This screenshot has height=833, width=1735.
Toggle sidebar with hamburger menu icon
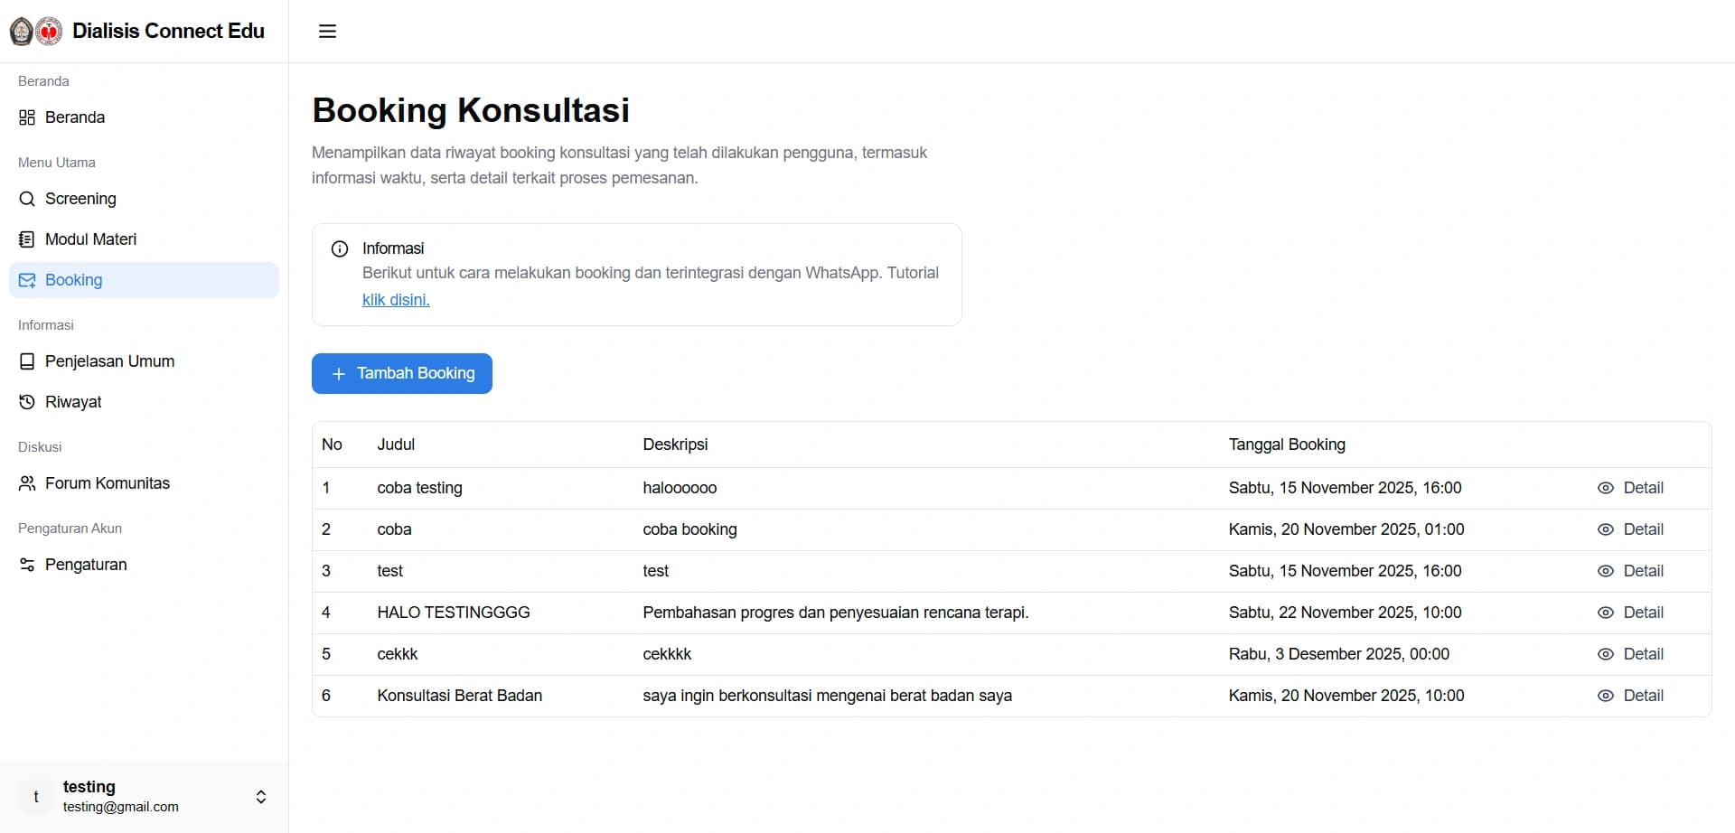tap(327, 32)
